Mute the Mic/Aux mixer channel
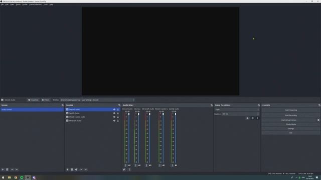This screenshot has height=180, width=321. click(x=139, y=165)
